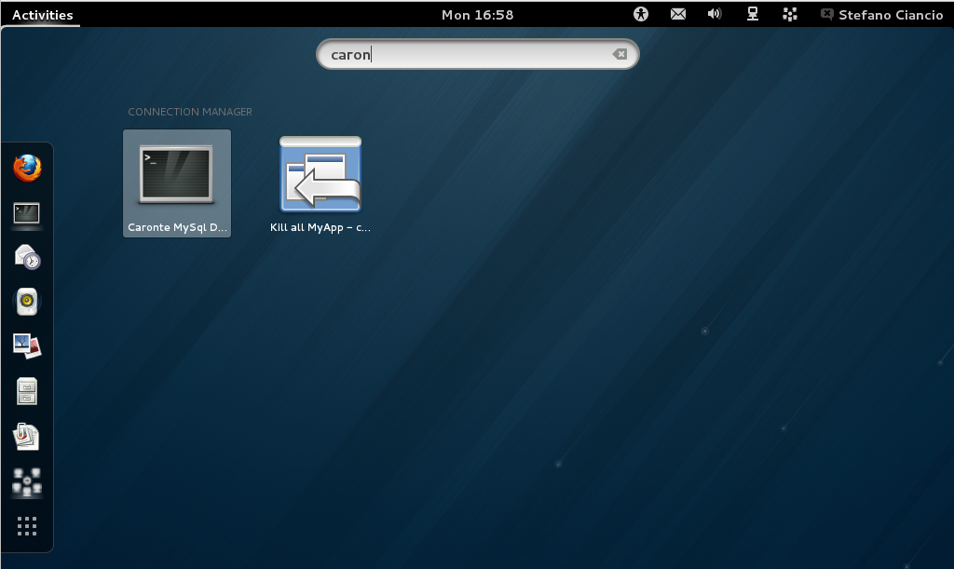Launch Terminal from the dash
The height and width of the screenshot is (569, 954).
click(27, 213)
